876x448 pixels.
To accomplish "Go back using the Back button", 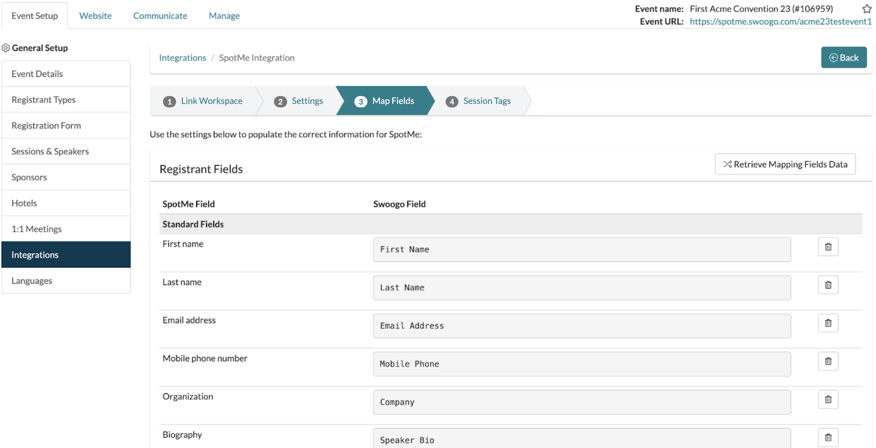I will 844,57.
